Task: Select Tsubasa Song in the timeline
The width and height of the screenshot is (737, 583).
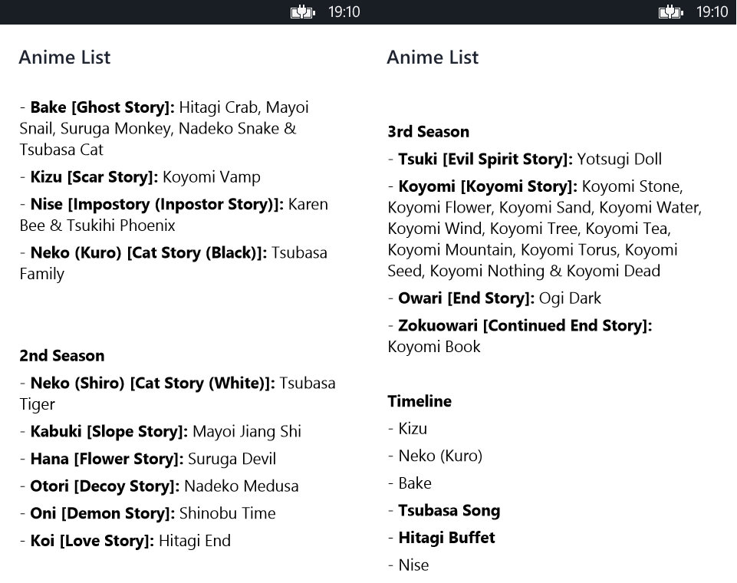Action: 449,511
